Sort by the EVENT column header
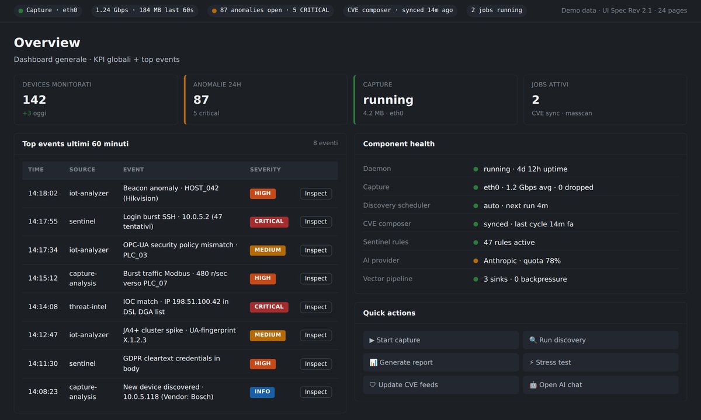This screenshot has height=420, width=701. pyautogui.click(x=133, y=170)
